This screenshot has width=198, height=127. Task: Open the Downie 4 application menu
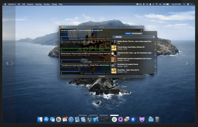click(12, 4)
